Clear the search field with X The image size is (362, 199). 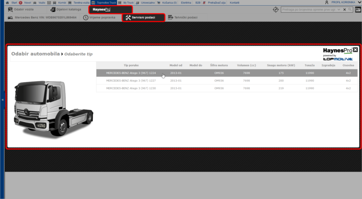[x=345, y=10]
